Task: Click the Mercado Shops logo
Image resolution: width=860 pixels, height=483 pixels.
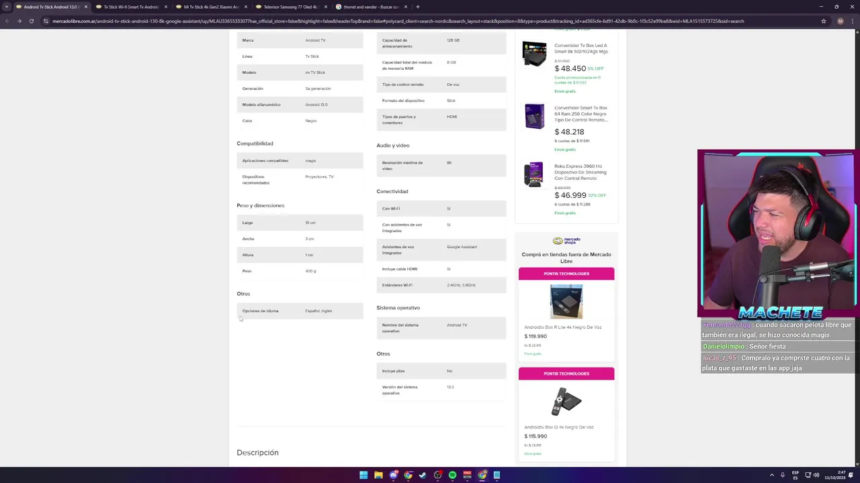Action: click(x=566, y=241)
